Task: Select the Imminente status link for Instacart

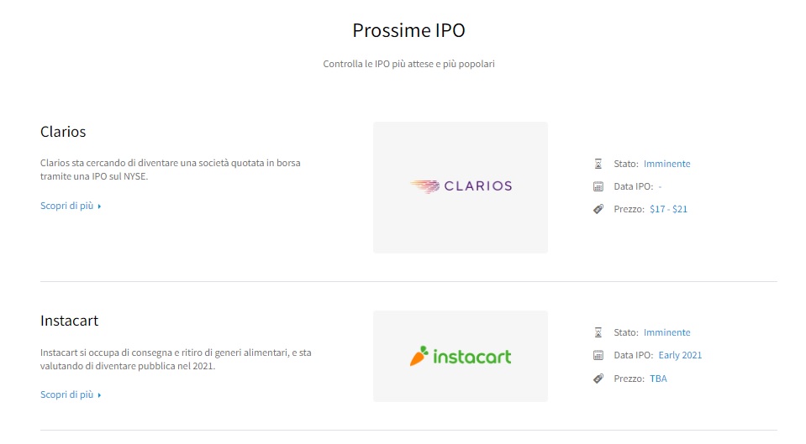Action: coord(666,332)
